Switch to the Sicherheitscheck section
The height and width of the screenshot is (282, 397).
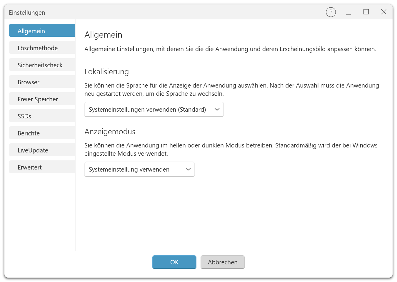click(42, 65)
